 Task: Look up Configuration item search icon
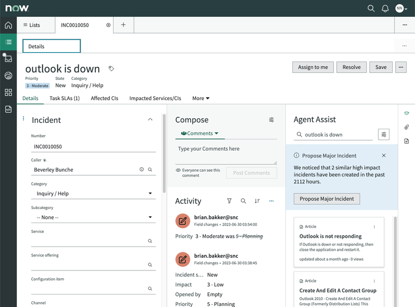pyautogui.click(x=150, y=288)
